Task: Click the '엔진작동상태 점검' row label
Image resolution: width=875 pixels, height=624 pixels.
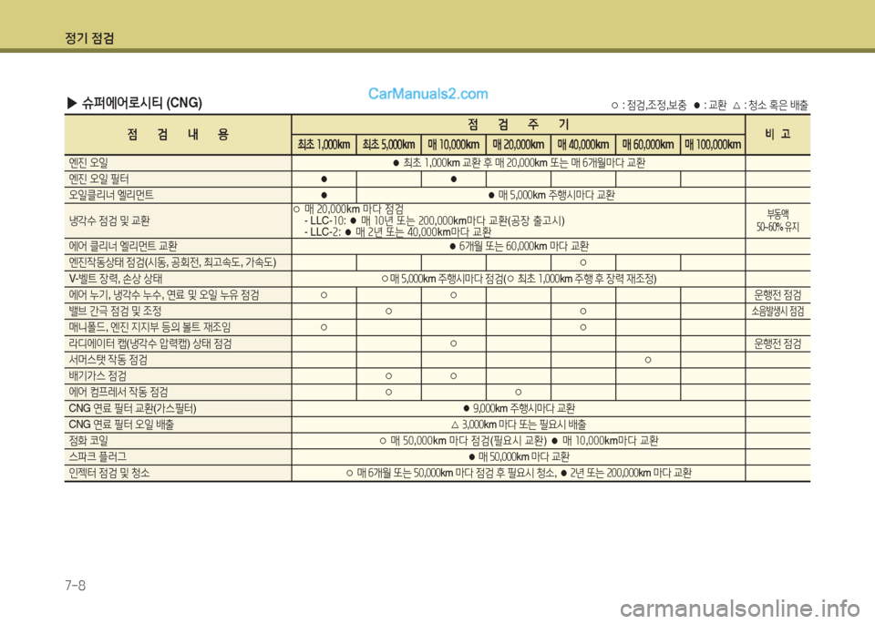Action: pyautogui.click(x=172, y=262)
